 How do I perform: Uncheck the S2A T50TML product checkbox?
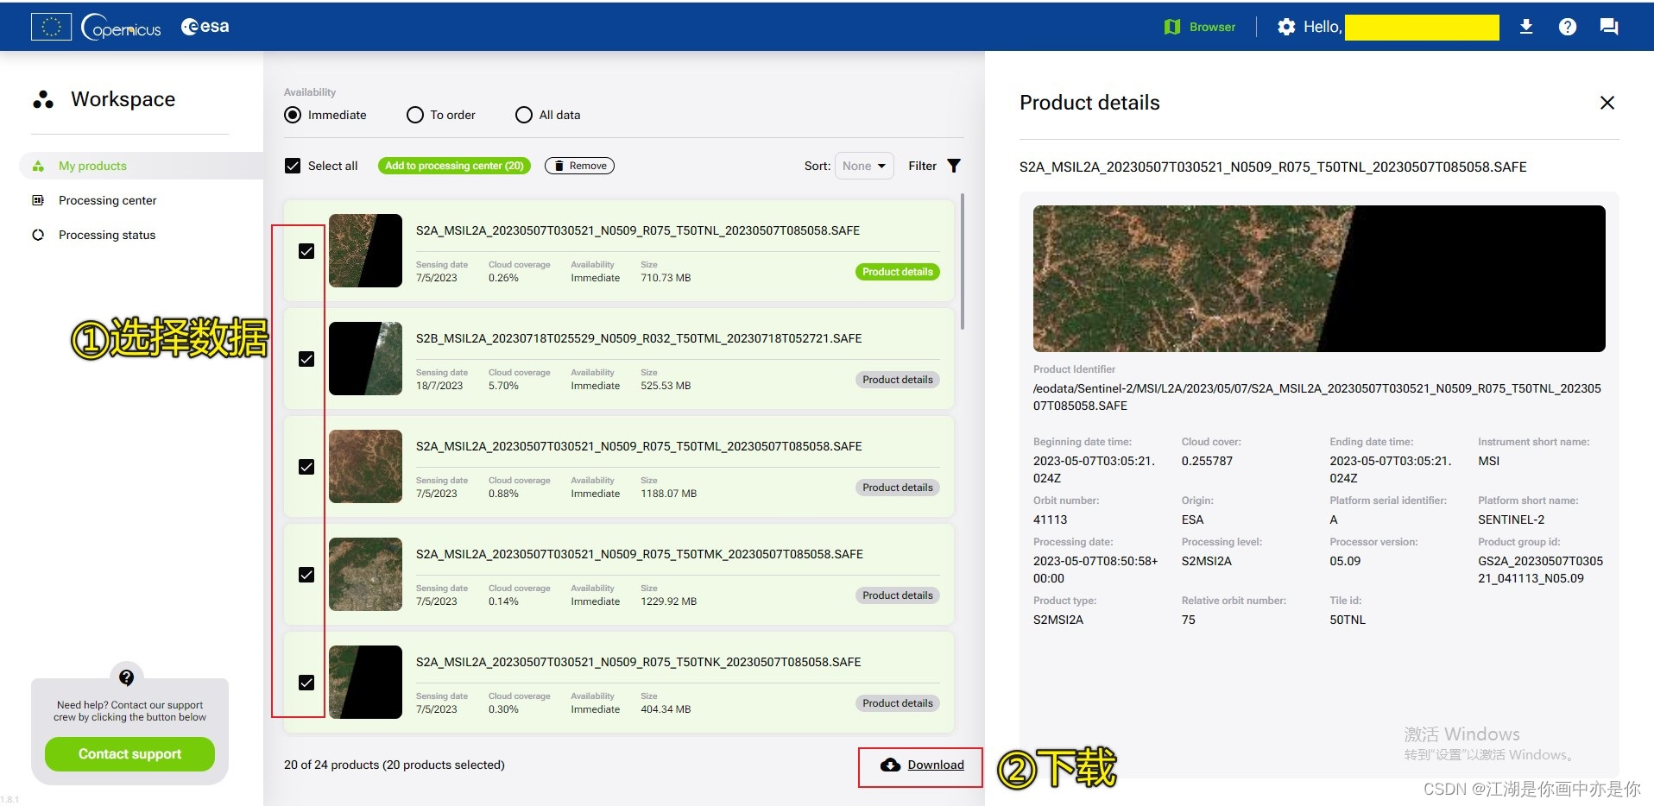(x=306, y=467)
